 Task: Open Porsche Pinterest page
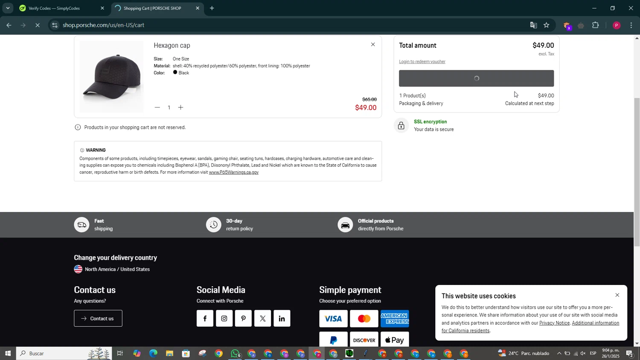[x=243, y=318]
